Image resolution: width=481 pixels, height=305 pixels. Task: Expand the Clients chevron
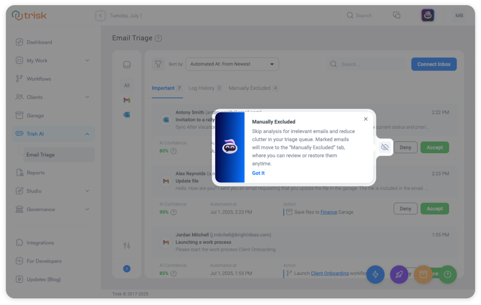(x=87, y=97)
